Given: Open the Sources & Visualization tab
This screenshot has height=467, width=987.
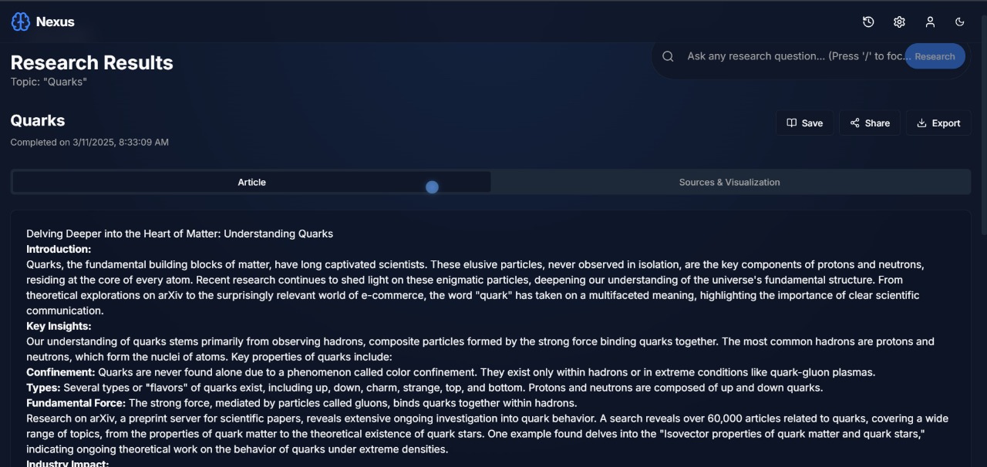Looking at the screenshot, I should pos(729,183).
